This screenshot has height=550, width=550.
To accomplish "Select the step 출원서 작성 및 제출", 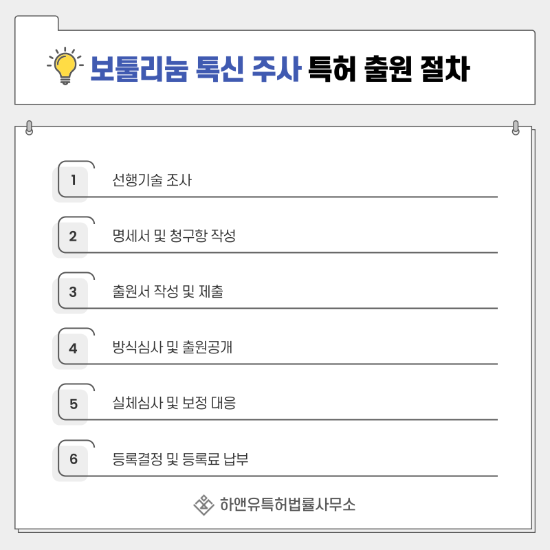I will 168,292.
